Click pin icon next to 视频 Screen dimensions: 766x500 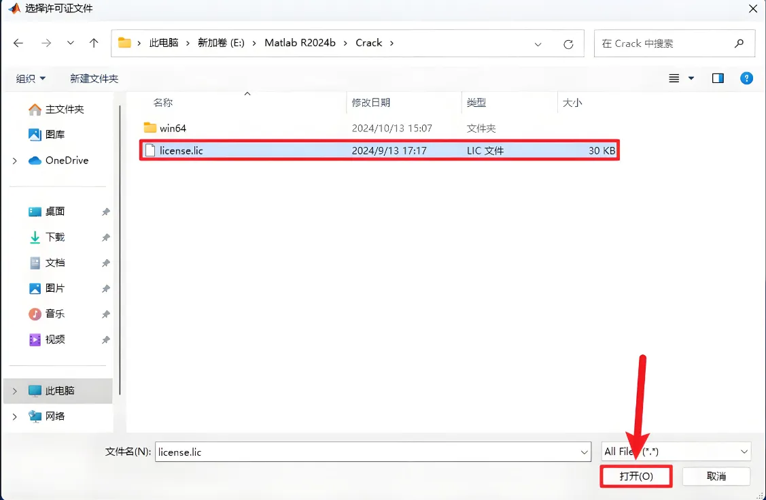pyautogui.click(x=105, y=339)
